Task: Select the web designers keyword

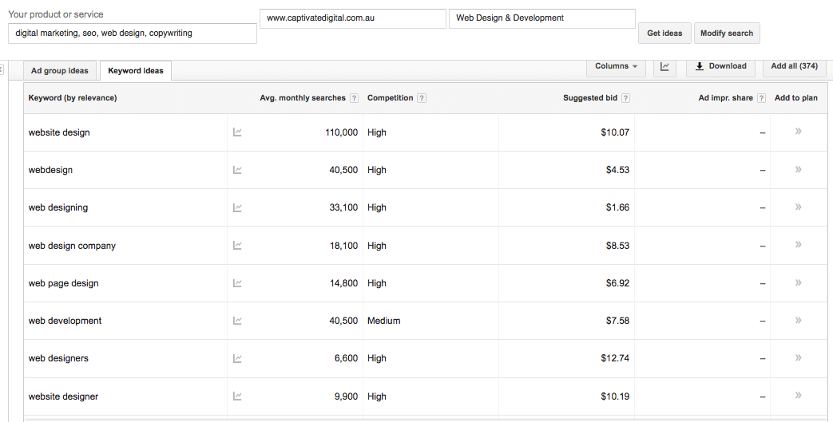Action: (58, 358)
